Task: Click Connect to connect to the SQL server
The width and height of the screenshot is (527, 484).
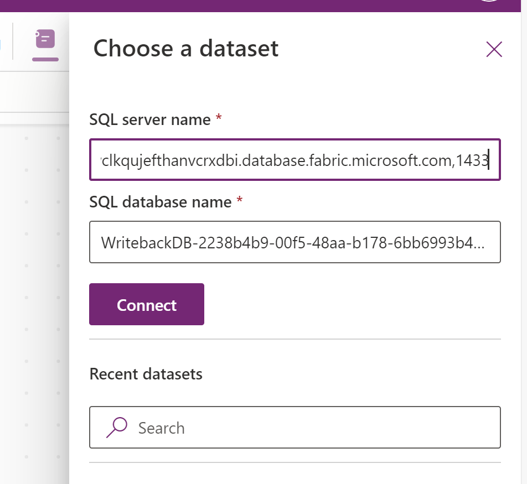Action: 146,304
